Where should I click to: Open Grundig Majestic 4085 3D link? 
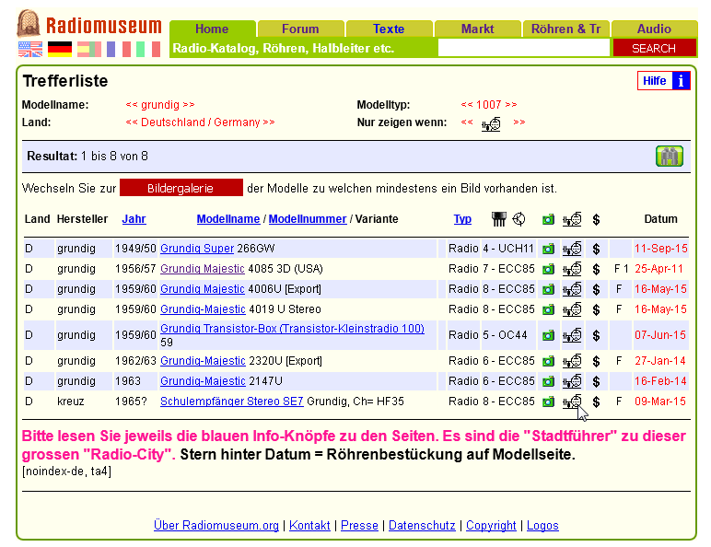203,269
